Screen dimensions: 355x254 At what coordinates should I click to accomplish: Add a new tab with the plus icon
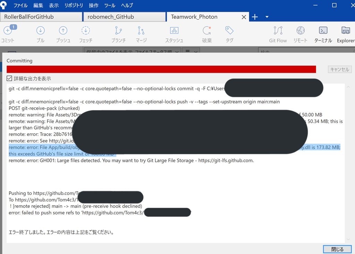[255, 17]
